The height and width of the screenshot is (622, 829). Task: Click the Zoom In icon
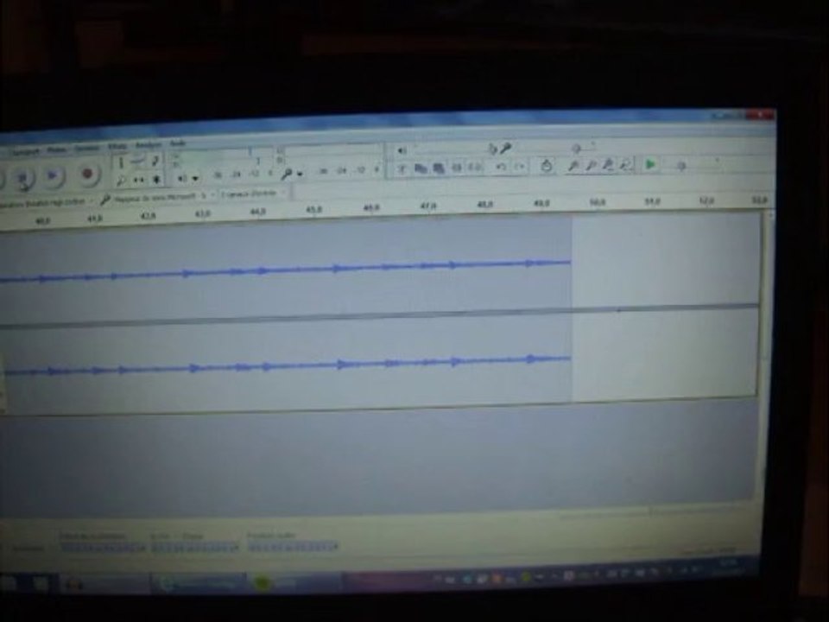(x=573, y=166)
